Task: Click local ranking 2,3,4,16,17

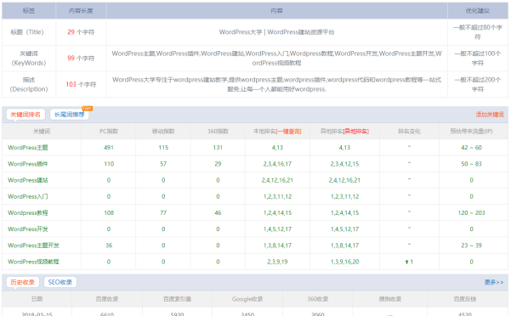Action: (x=277, y=164)
